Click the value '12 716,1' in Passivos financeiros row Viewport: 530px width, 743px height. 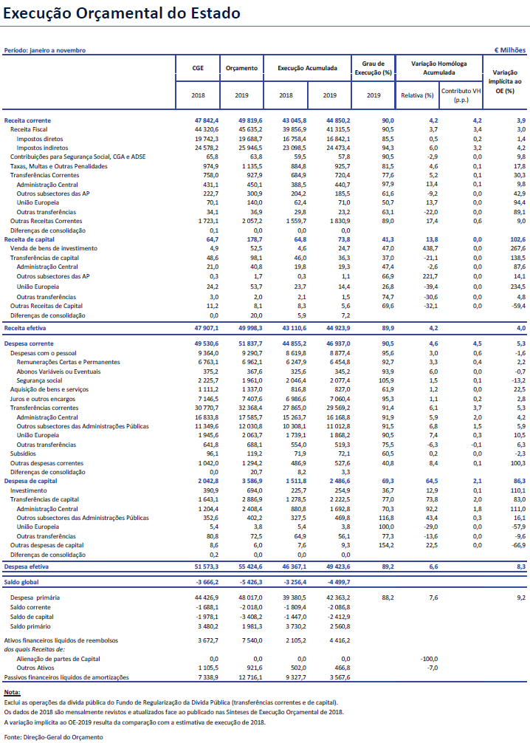pos(251,677)
